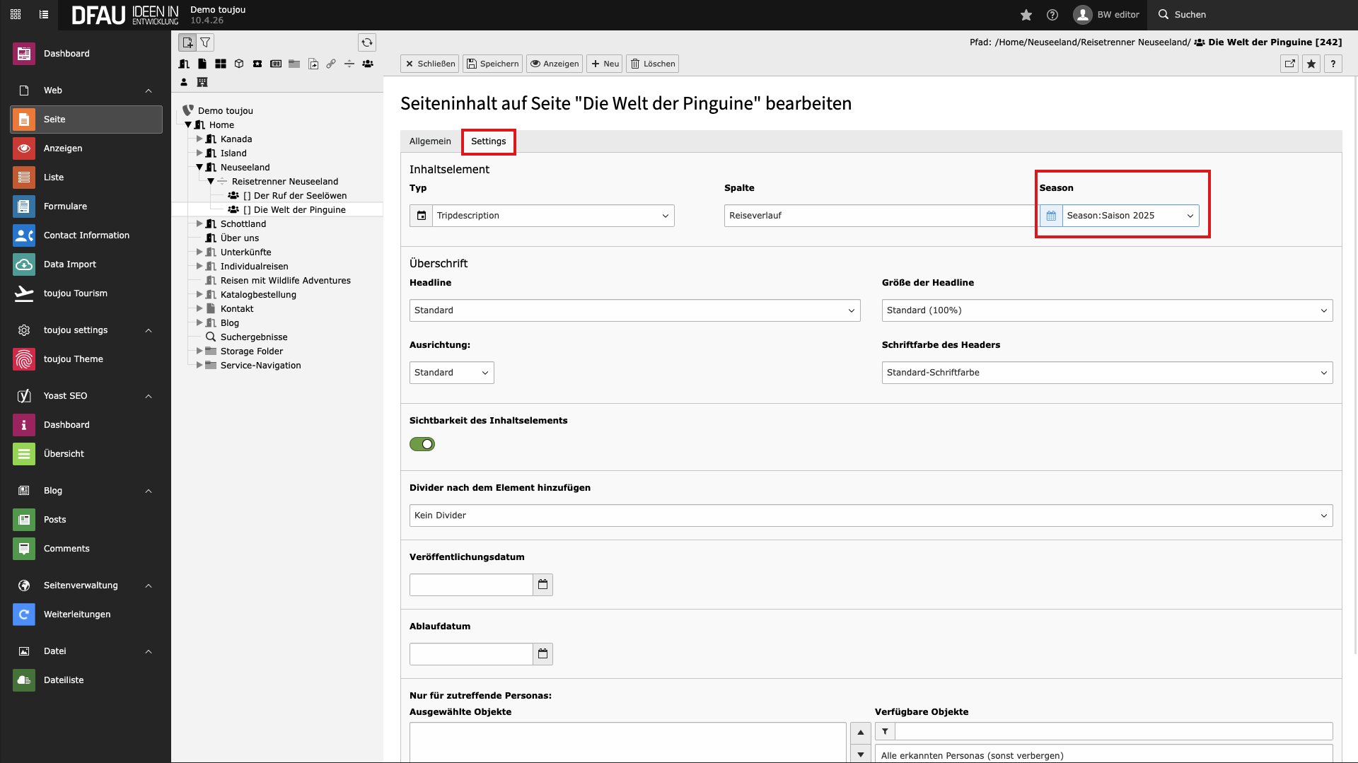Select the folder page type icon
The width and height of the screenshot is (1358, 763).
294,64
